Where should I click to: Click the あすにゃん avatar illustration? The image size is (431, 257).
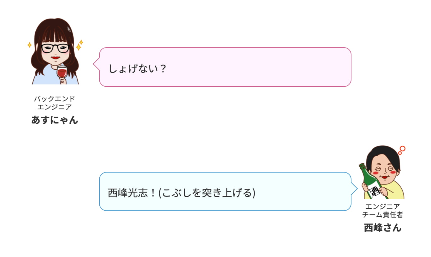point(55,51)
